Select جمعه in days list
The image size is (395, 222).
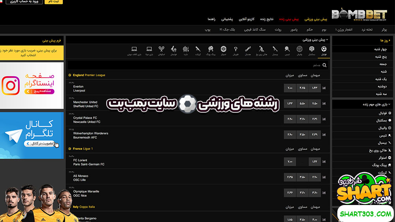pos(383,64)
